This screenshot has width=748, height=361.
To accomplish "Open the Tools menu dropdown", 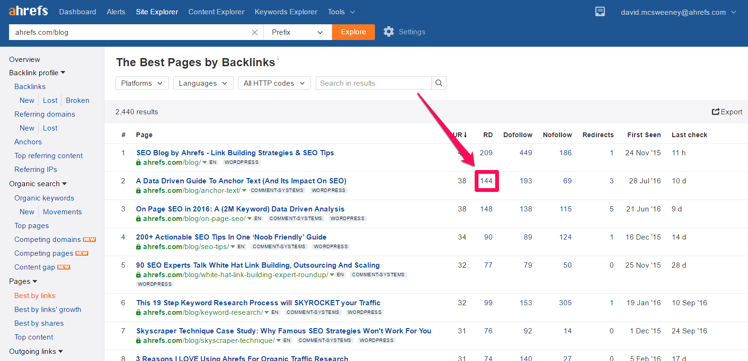I will point(342,12).
